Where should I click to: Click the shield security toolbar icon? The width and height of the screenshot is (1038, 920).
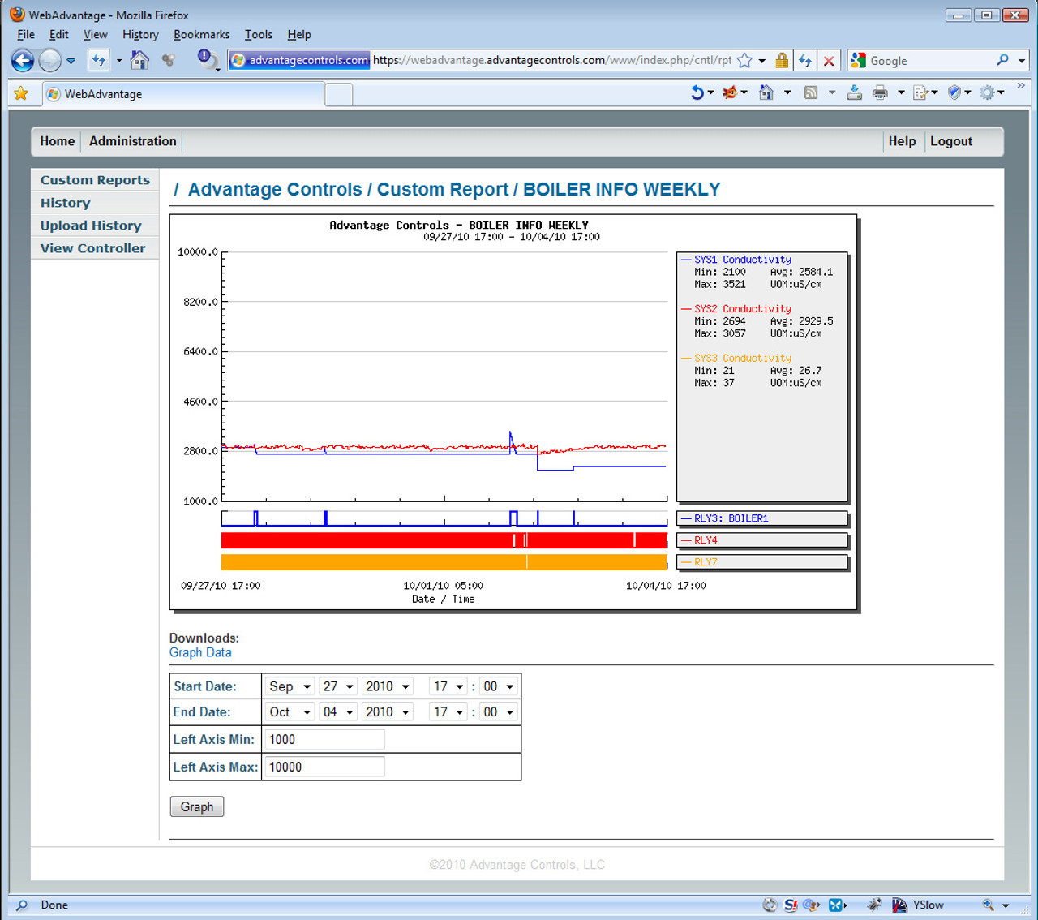click(954, 92)
